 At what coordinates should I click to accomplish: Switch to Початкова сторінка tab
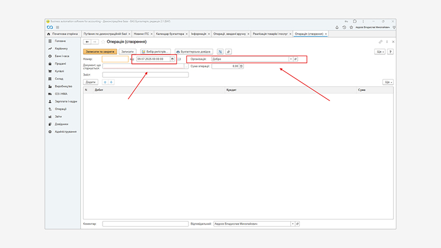click(63, 34)
